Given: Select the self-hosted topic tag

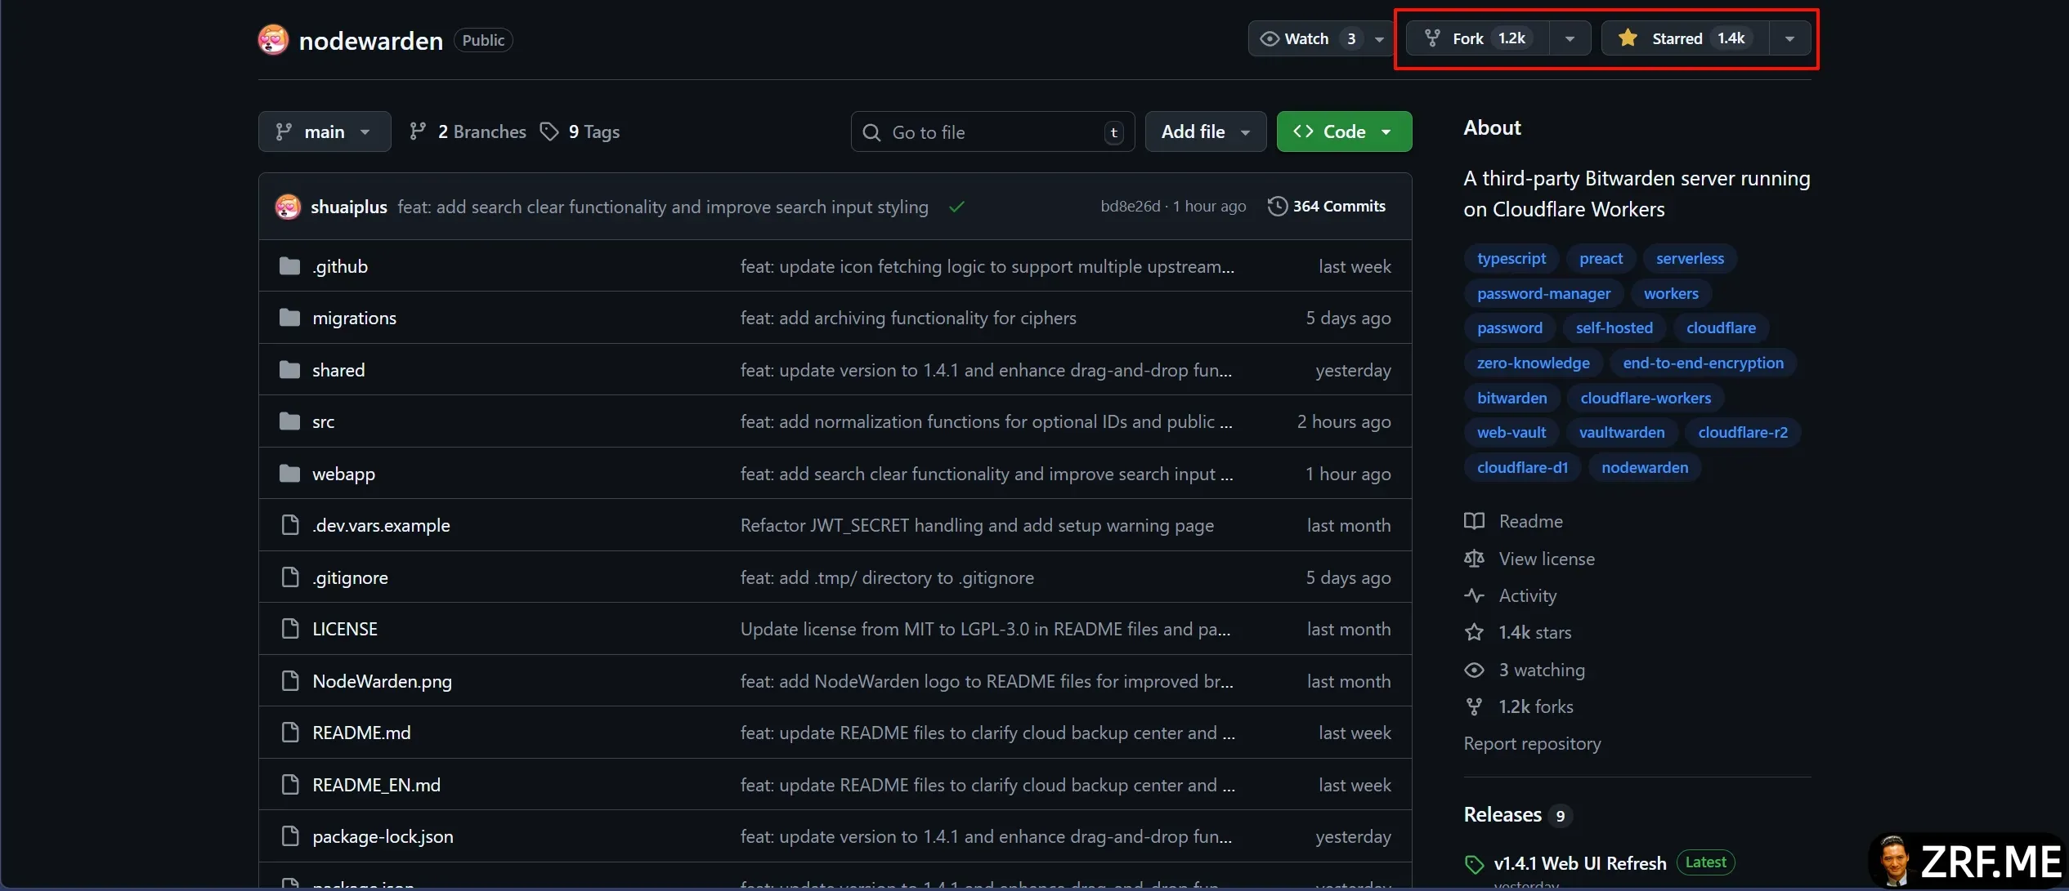Looking at the screenshot, I should coord(1614,327).
